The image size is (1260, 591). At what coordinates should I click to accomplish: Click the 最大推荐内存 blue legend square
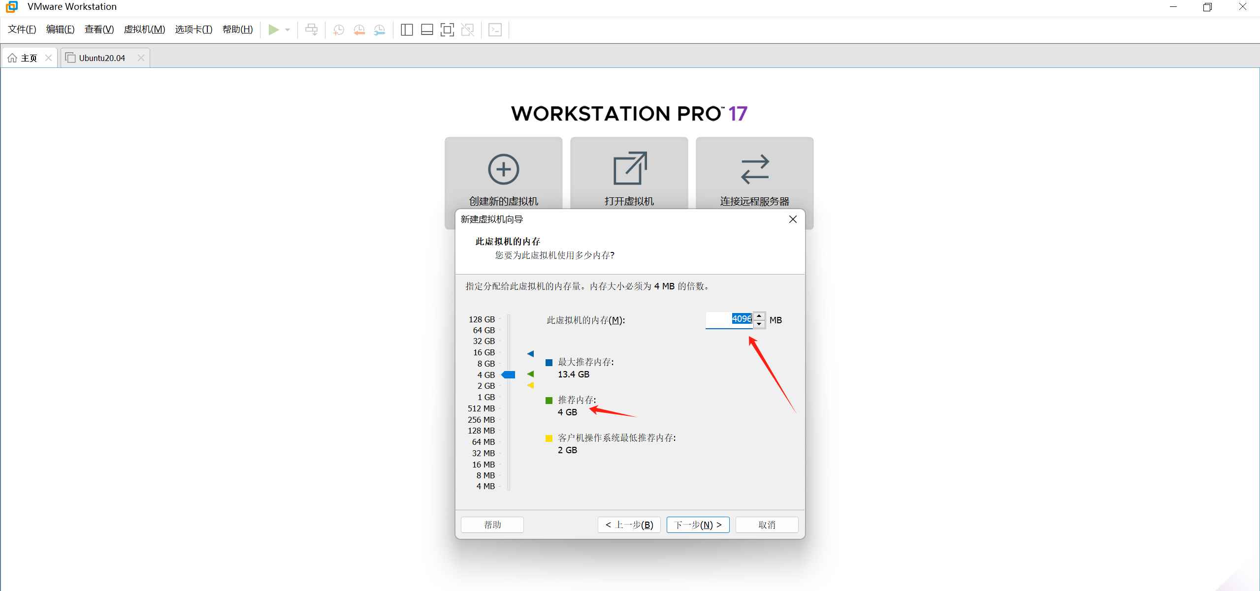pyautogui.click(x=549, y=363)
